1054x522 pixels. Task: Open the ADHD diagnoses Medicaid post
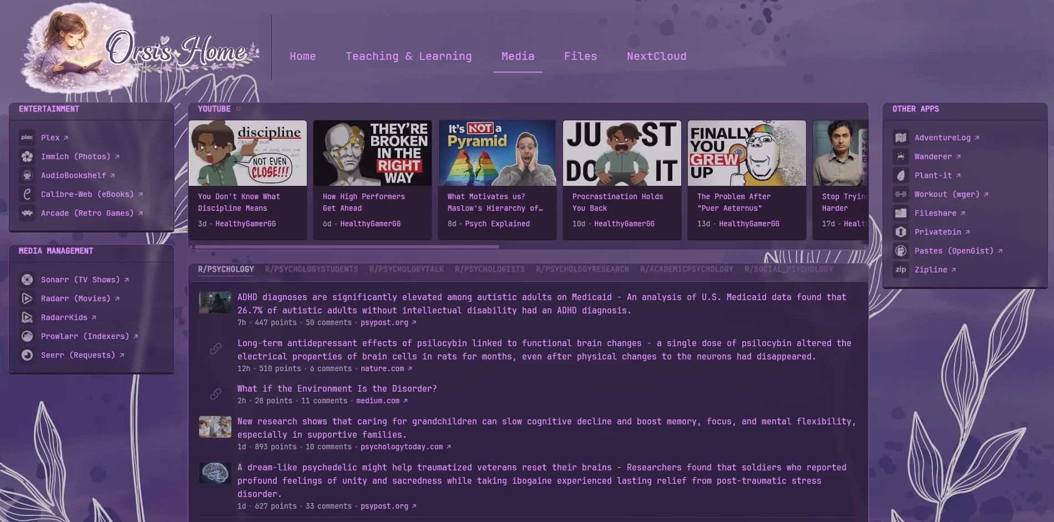tap(542, 304)
